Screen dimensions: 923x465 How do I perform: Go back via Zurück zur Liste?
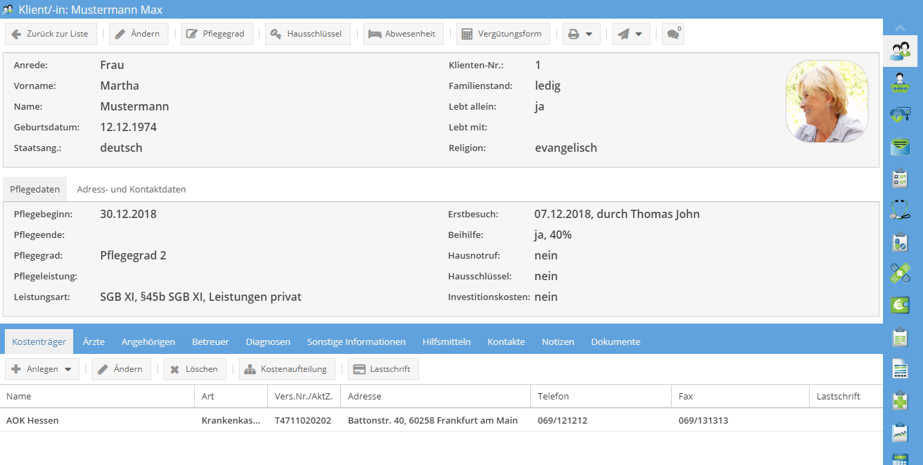51,34
